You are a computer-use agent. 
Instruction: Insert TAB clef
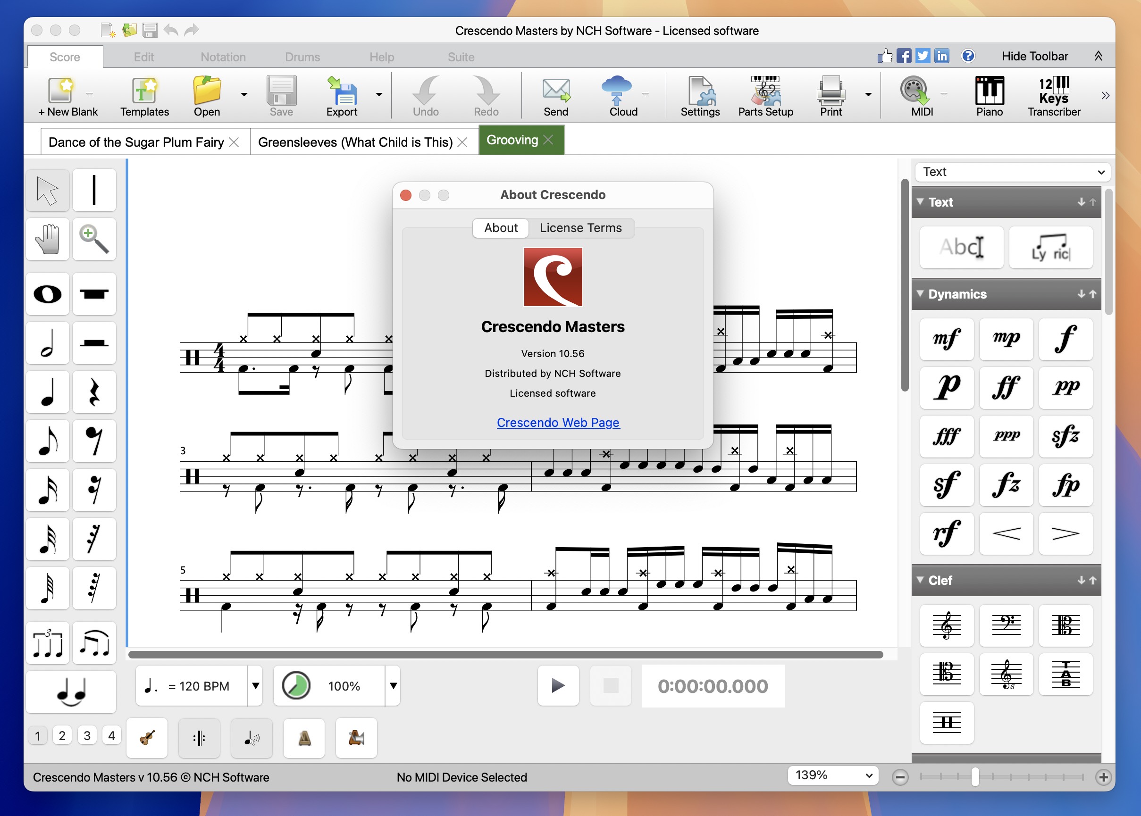[1065, 674]
